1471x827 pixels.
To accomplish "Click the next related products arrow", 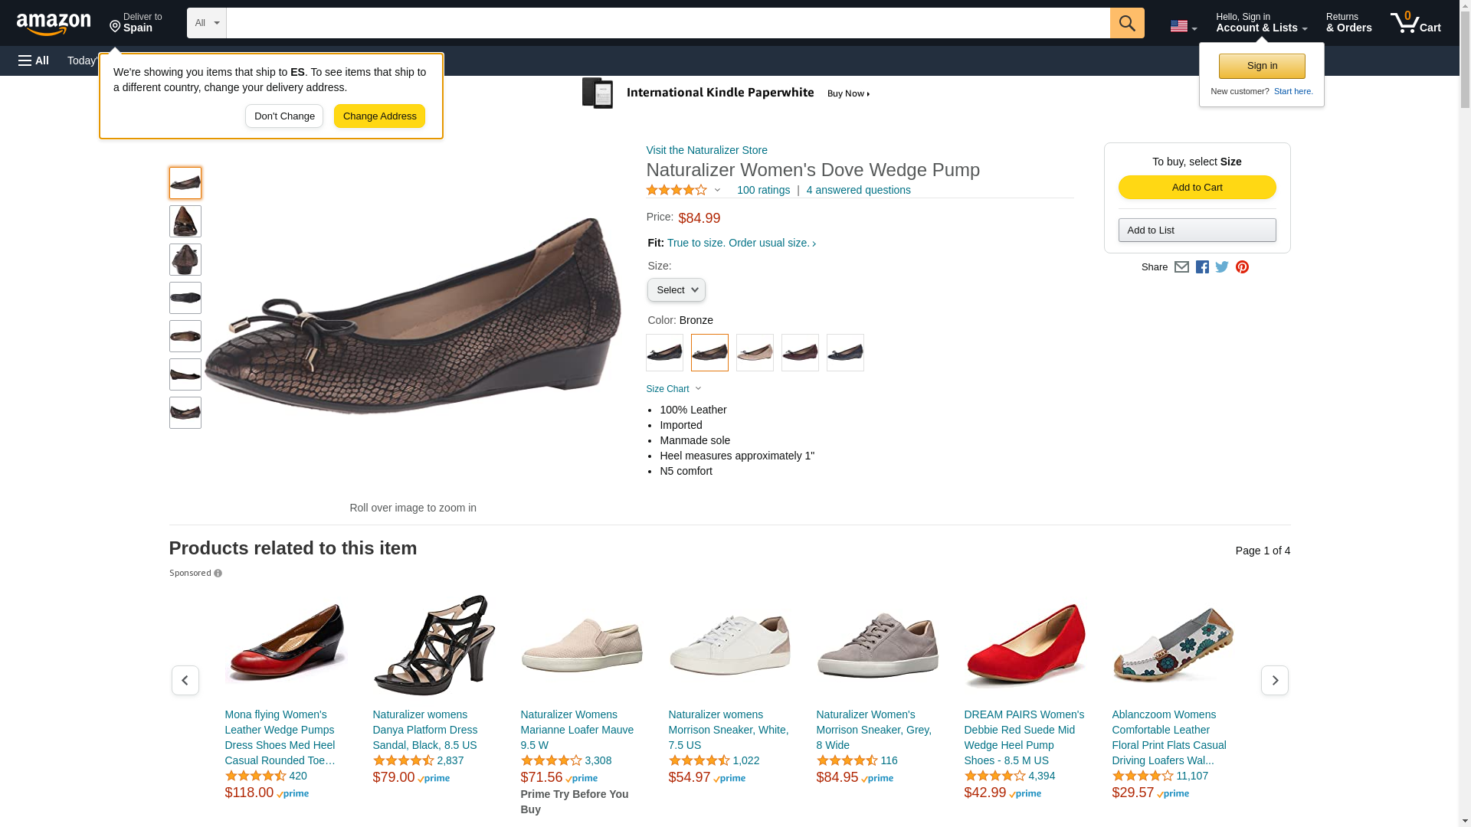I will click(1274, 680).
